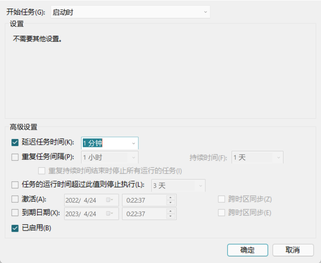The width and height of the screenshot is (321, 263).
Task: Uncheck the 已启用 checkbox
Action: [x=15, y=228]
